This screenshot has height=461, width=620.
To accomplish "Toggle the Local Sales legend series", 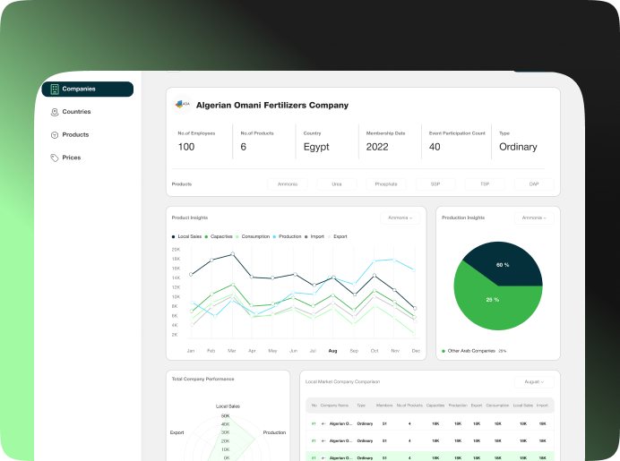I will [x=186, y=236].
